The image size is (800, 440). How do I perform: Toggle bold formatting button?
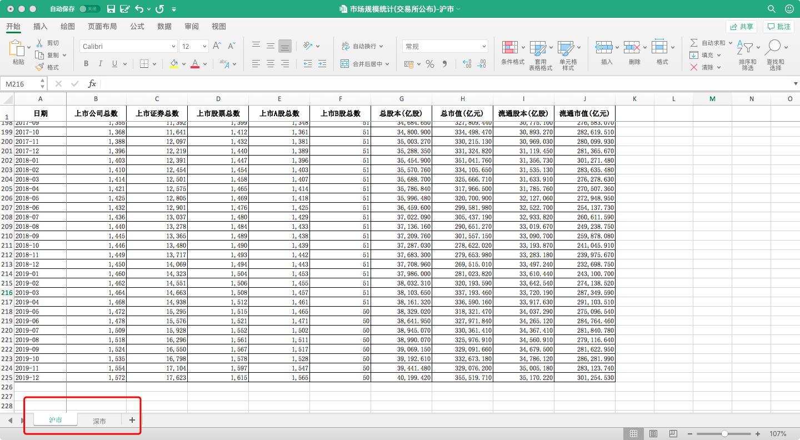[86, 64]
